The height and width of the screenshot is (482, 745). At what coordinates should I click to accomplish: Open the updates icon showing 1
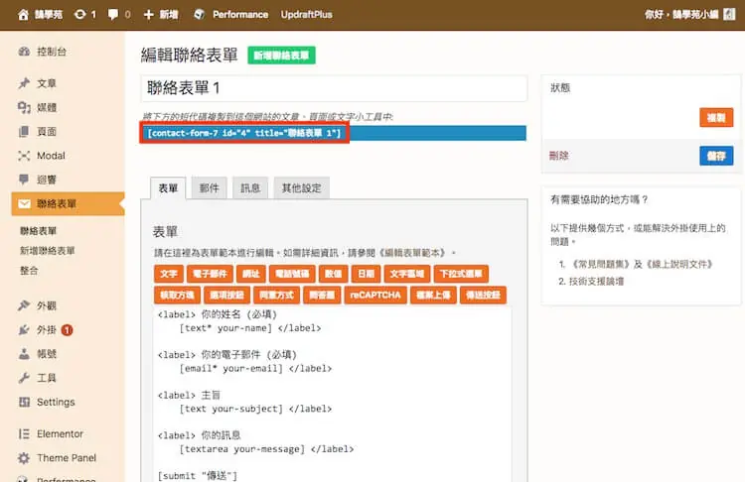[80, 15]
